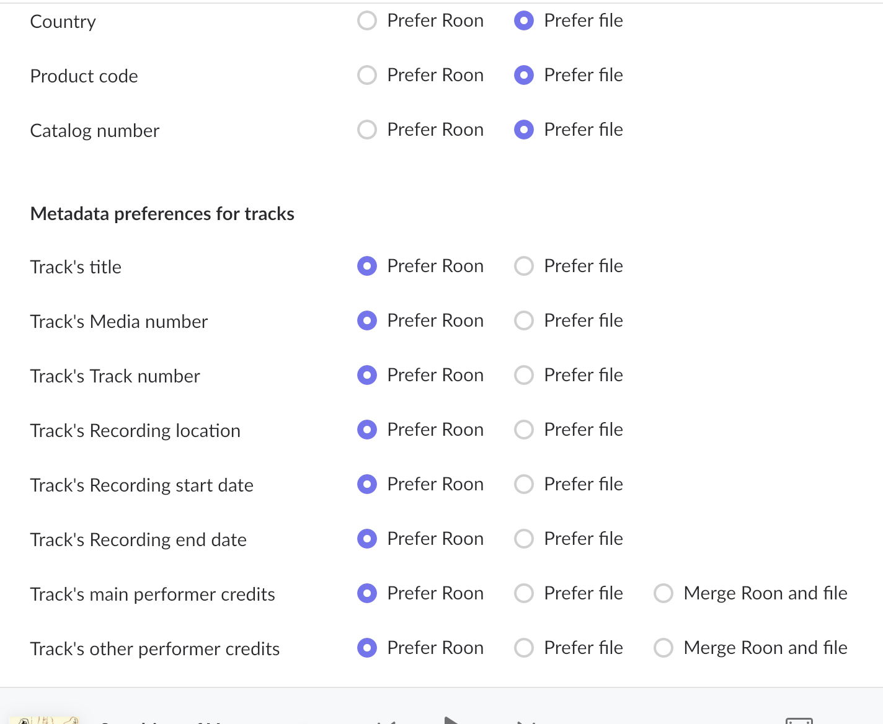Choose Prefer Roon for Track's Recording location
This screenshot has height=724, width=883.
(367, 430)
